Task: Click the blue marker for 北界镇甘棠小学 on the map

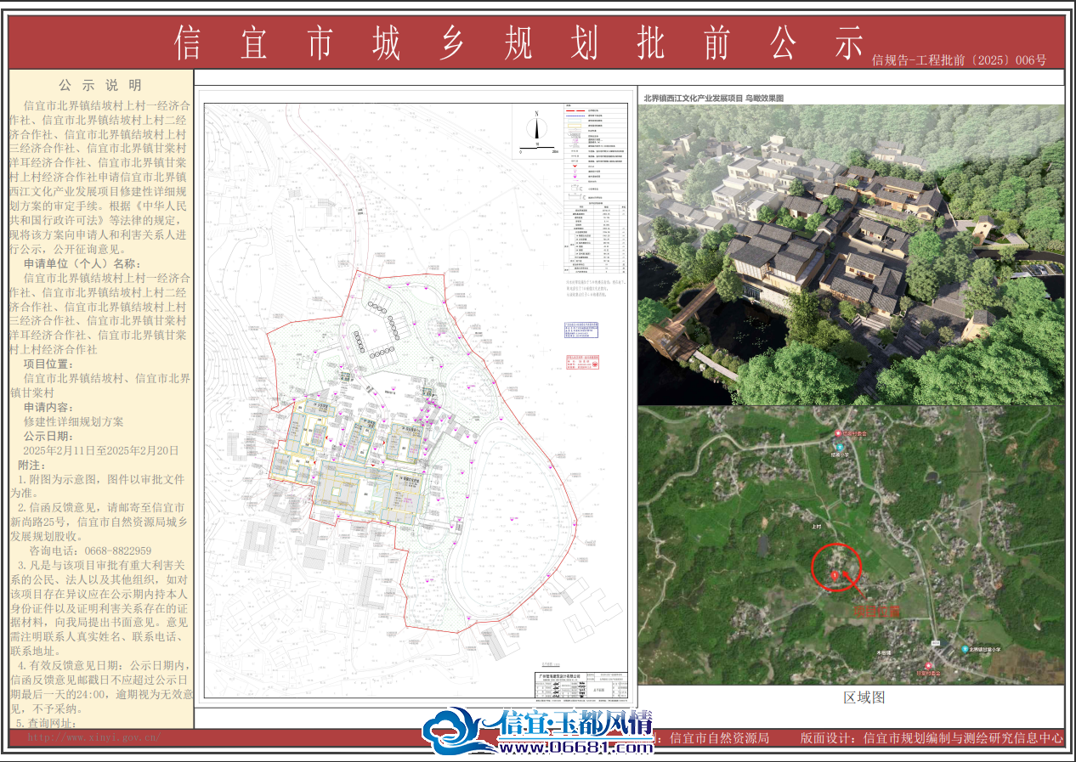Action: 965,649
